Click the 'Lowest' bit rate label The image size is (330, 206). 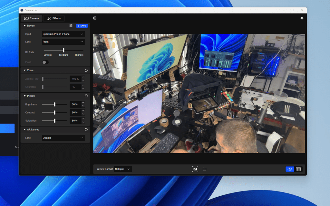[x=48, y=55]
